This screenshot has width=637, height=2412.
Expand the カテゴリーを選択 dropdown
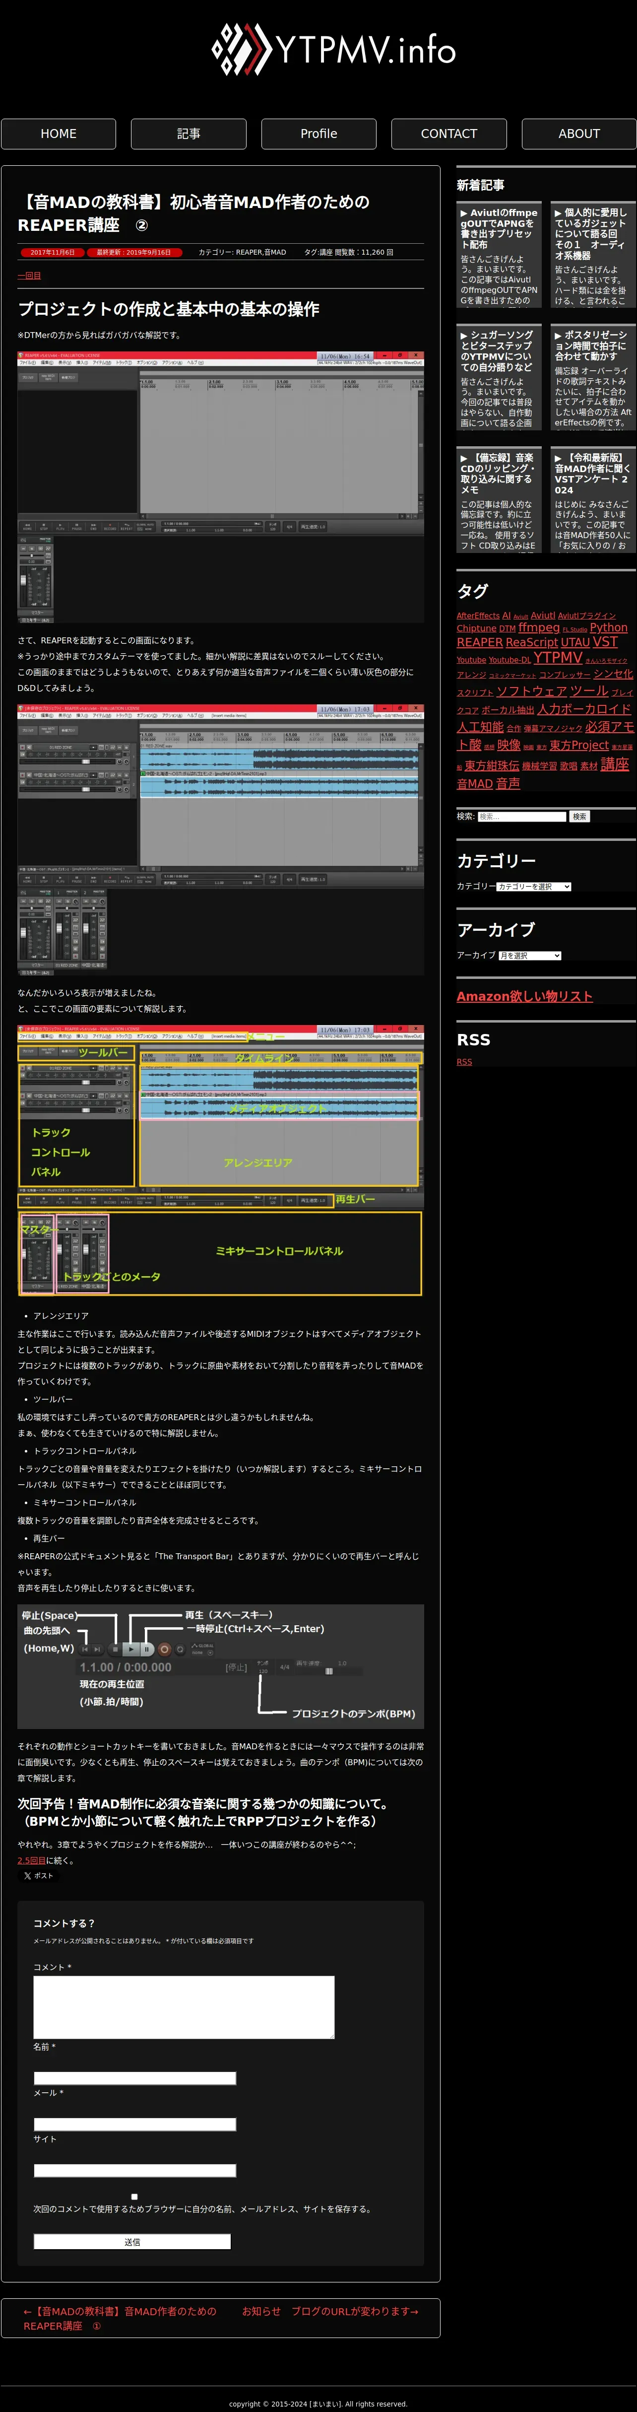pyautogui.click(x=533, y=887)
